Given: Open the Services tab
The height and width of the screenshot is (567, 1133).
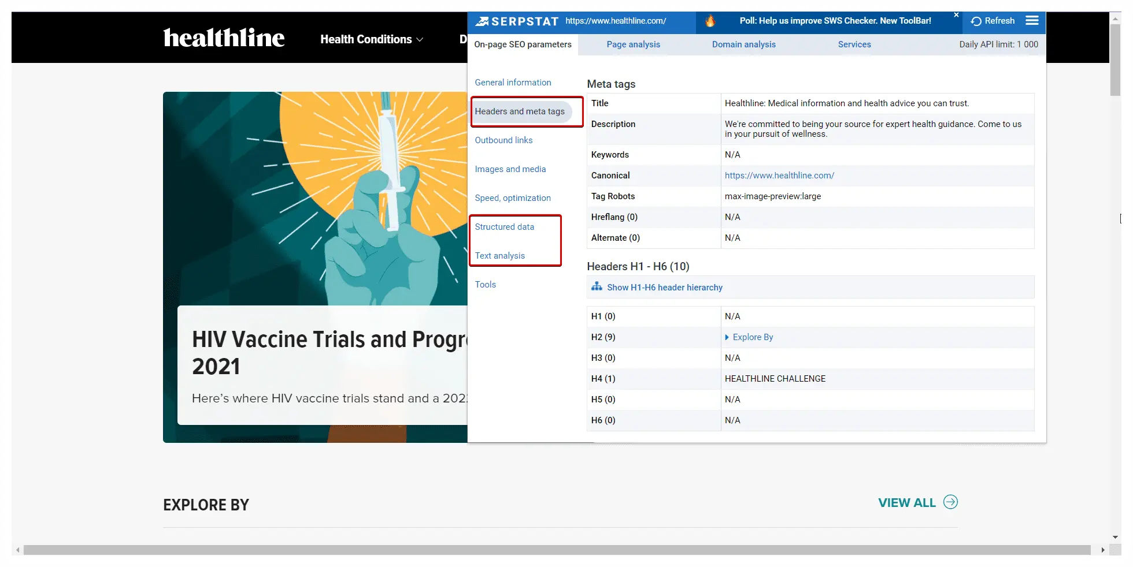Looking at the screenshot, I should coord(854,44).
